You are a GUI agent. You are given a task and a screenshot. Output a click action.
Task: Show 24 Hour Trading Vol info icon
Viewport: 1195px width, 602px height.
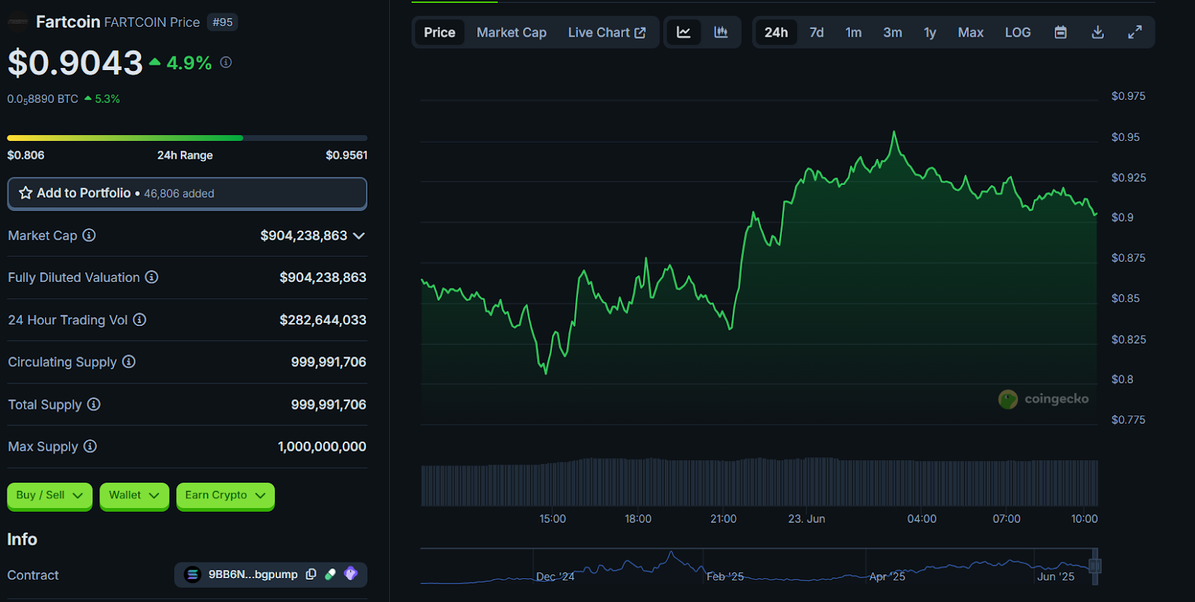pos(140,320)
